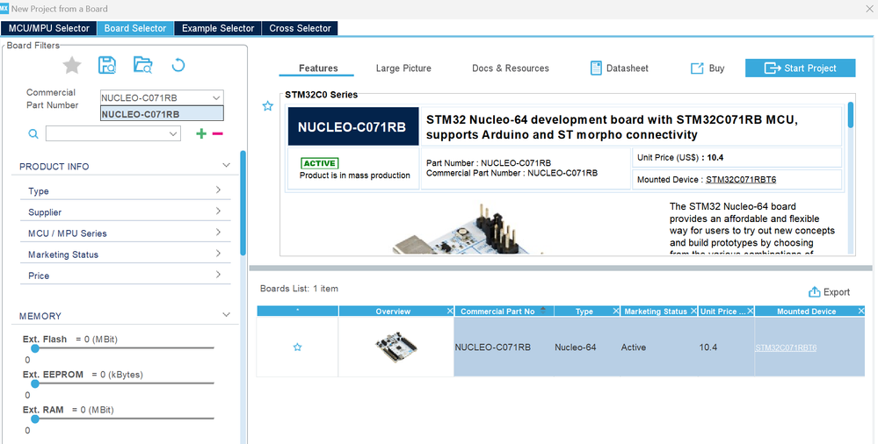Click the board filter search input field
Screen dimensions: 878x444
pos(107,133)
